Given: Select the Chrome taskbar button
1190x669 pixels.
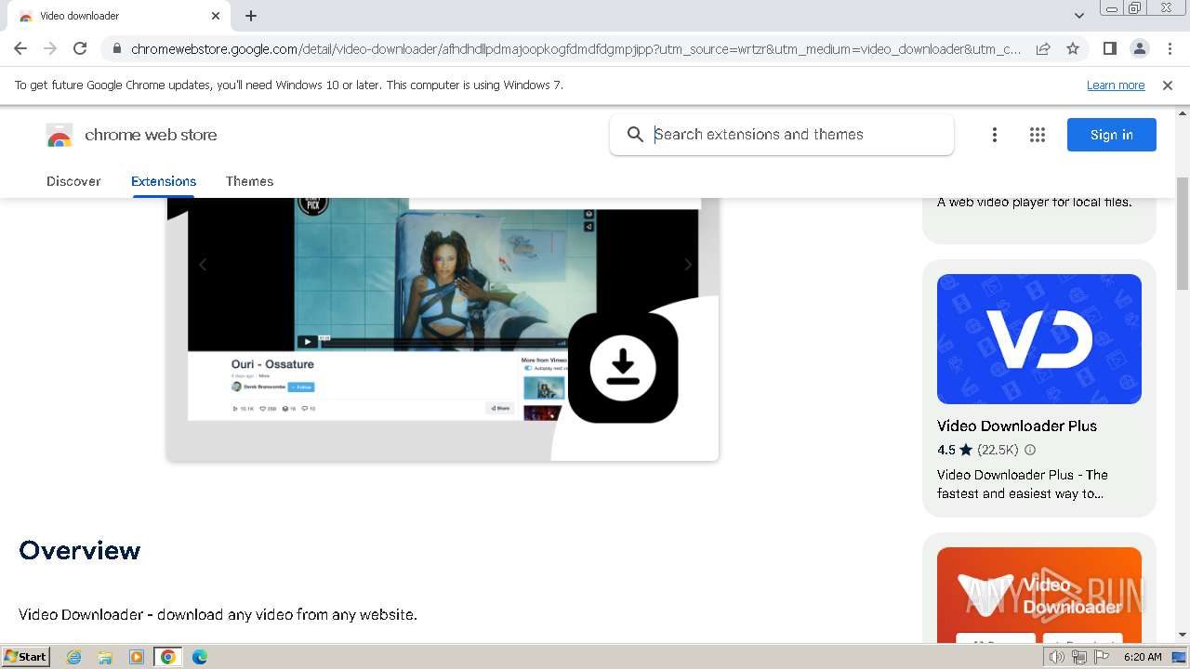Looking at the screenshot, I should pyautogui.click(x=168, y=657).
